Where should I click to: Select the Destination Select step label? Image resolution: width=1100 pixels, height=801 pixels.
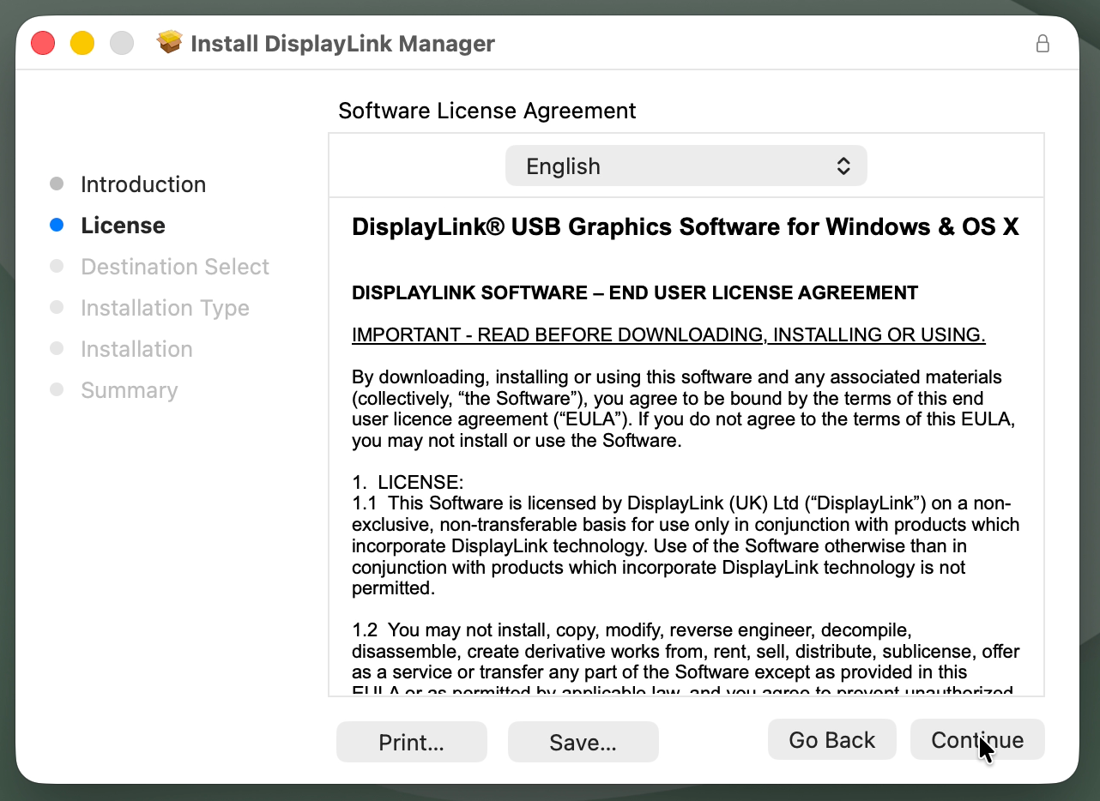pyautogui.click(x=174, y=266)
